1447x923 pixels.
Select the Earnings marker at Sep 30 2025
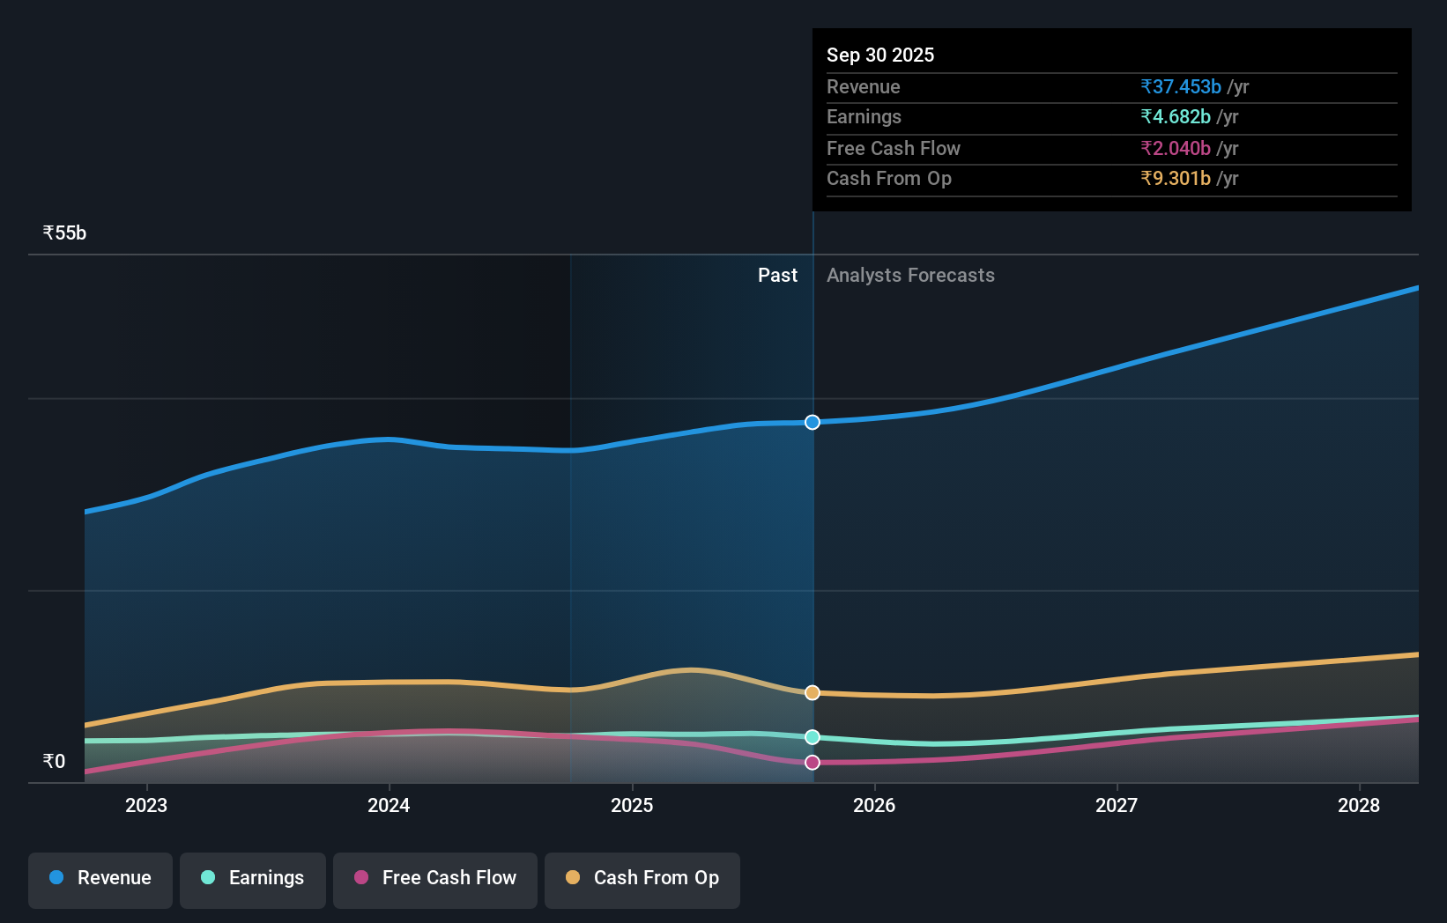pyautogui.click(x=812, y=737)
